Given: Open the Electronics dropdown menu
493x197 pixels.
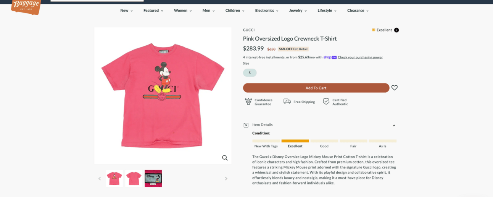Looking at the screenshot, I should (267, 11).
